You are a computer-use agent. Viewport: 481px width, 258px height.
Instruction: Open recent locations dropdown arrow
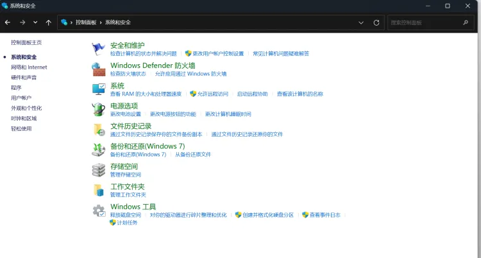[x=35, y=22]
